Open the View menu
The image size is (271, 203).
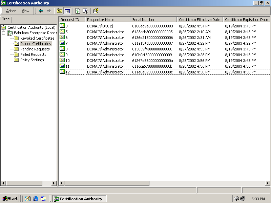(25, 11)
